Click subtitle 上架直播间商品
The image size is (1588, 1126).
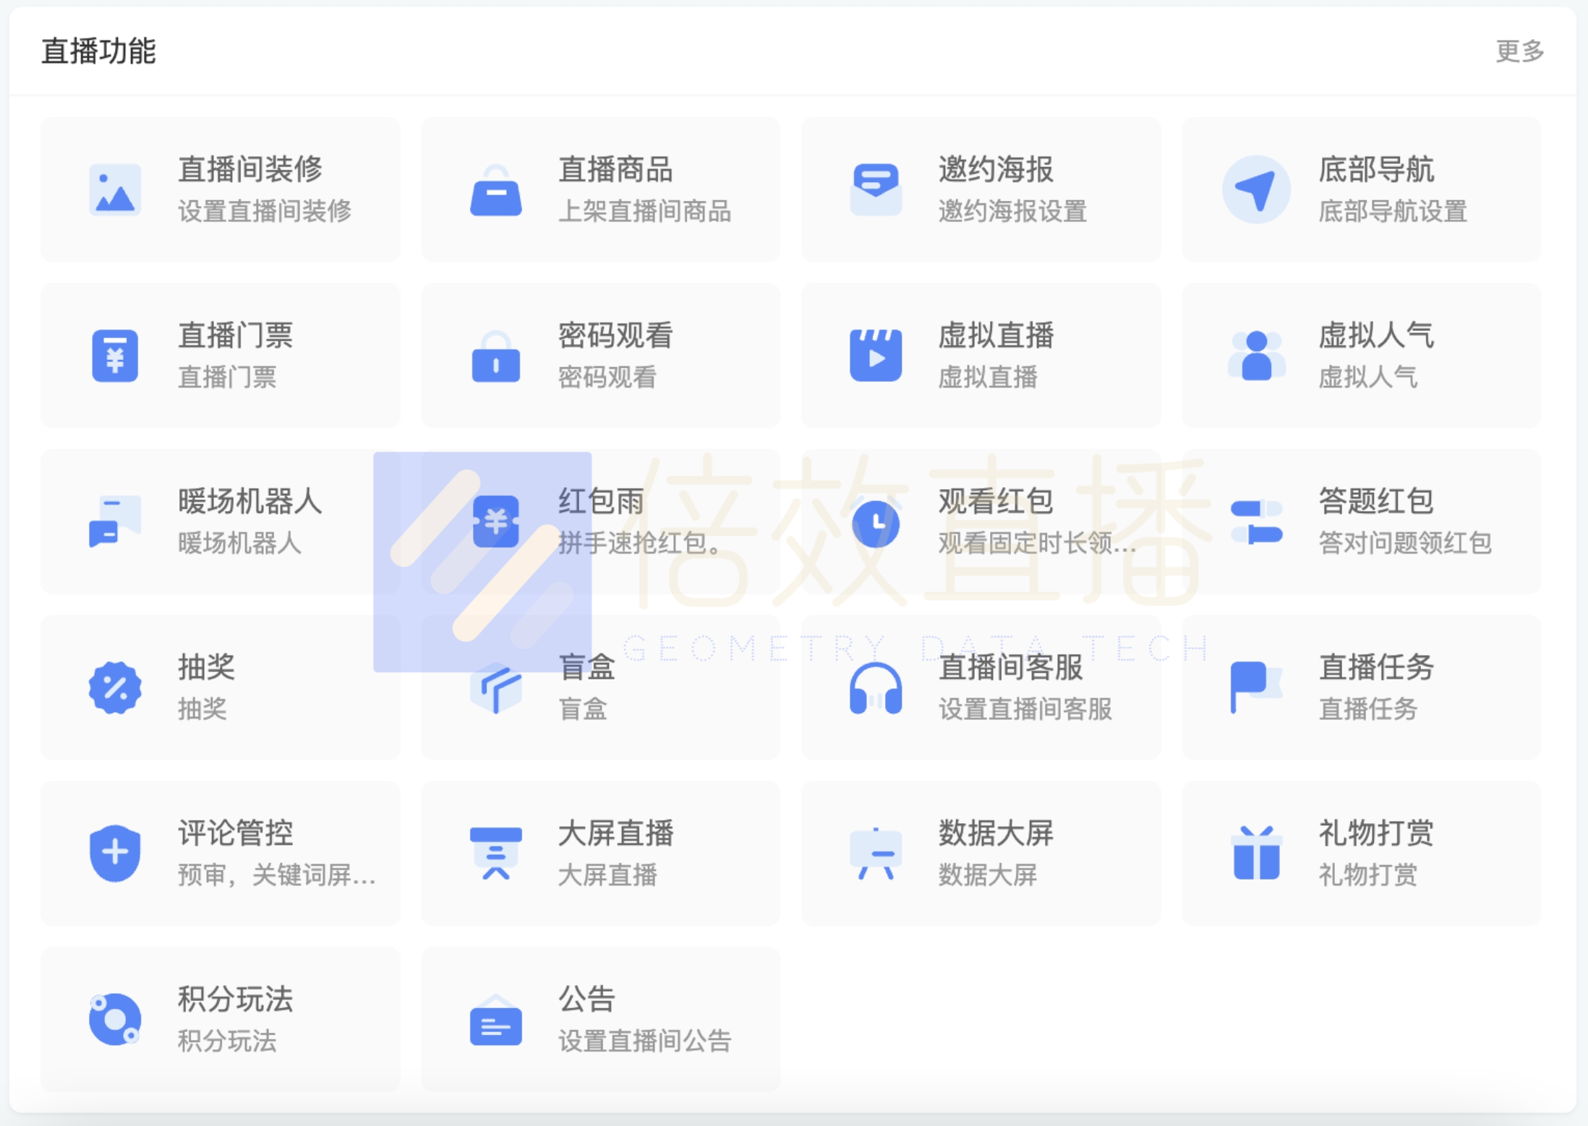tap(644, 211)
